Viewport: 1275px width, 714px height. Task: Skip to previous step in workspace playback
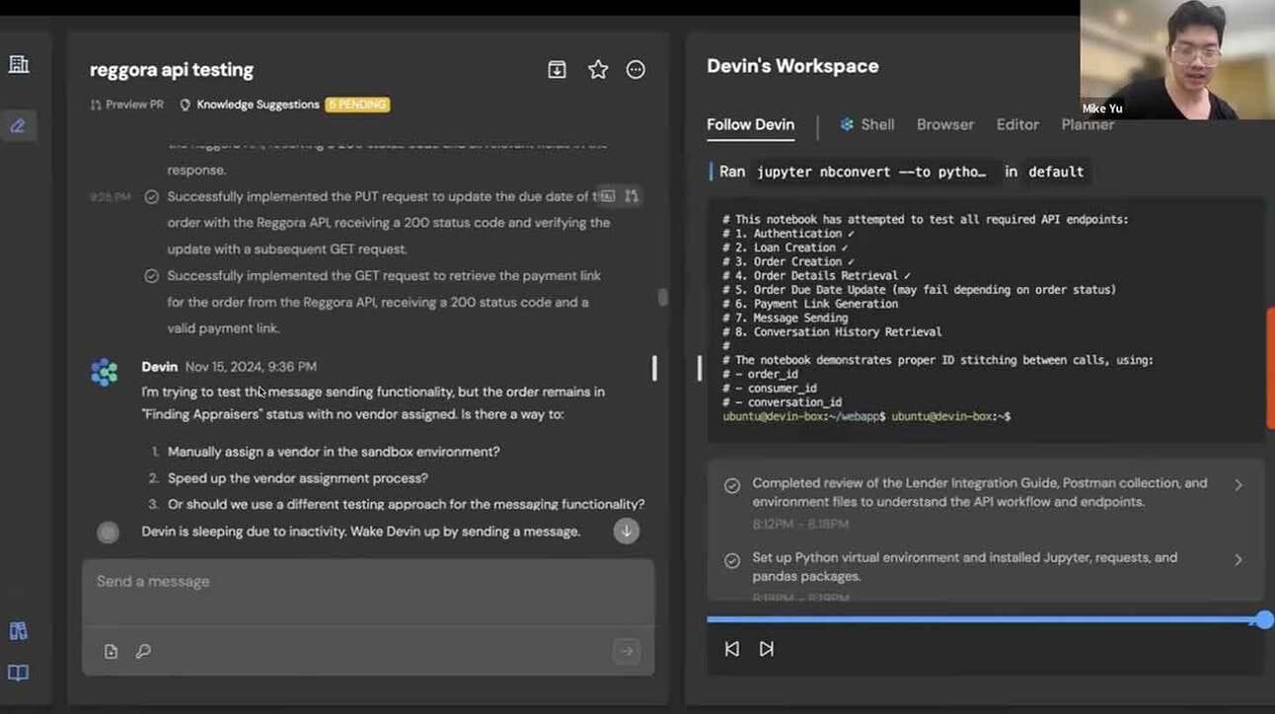pyautogui.click(x=732, y=649)
